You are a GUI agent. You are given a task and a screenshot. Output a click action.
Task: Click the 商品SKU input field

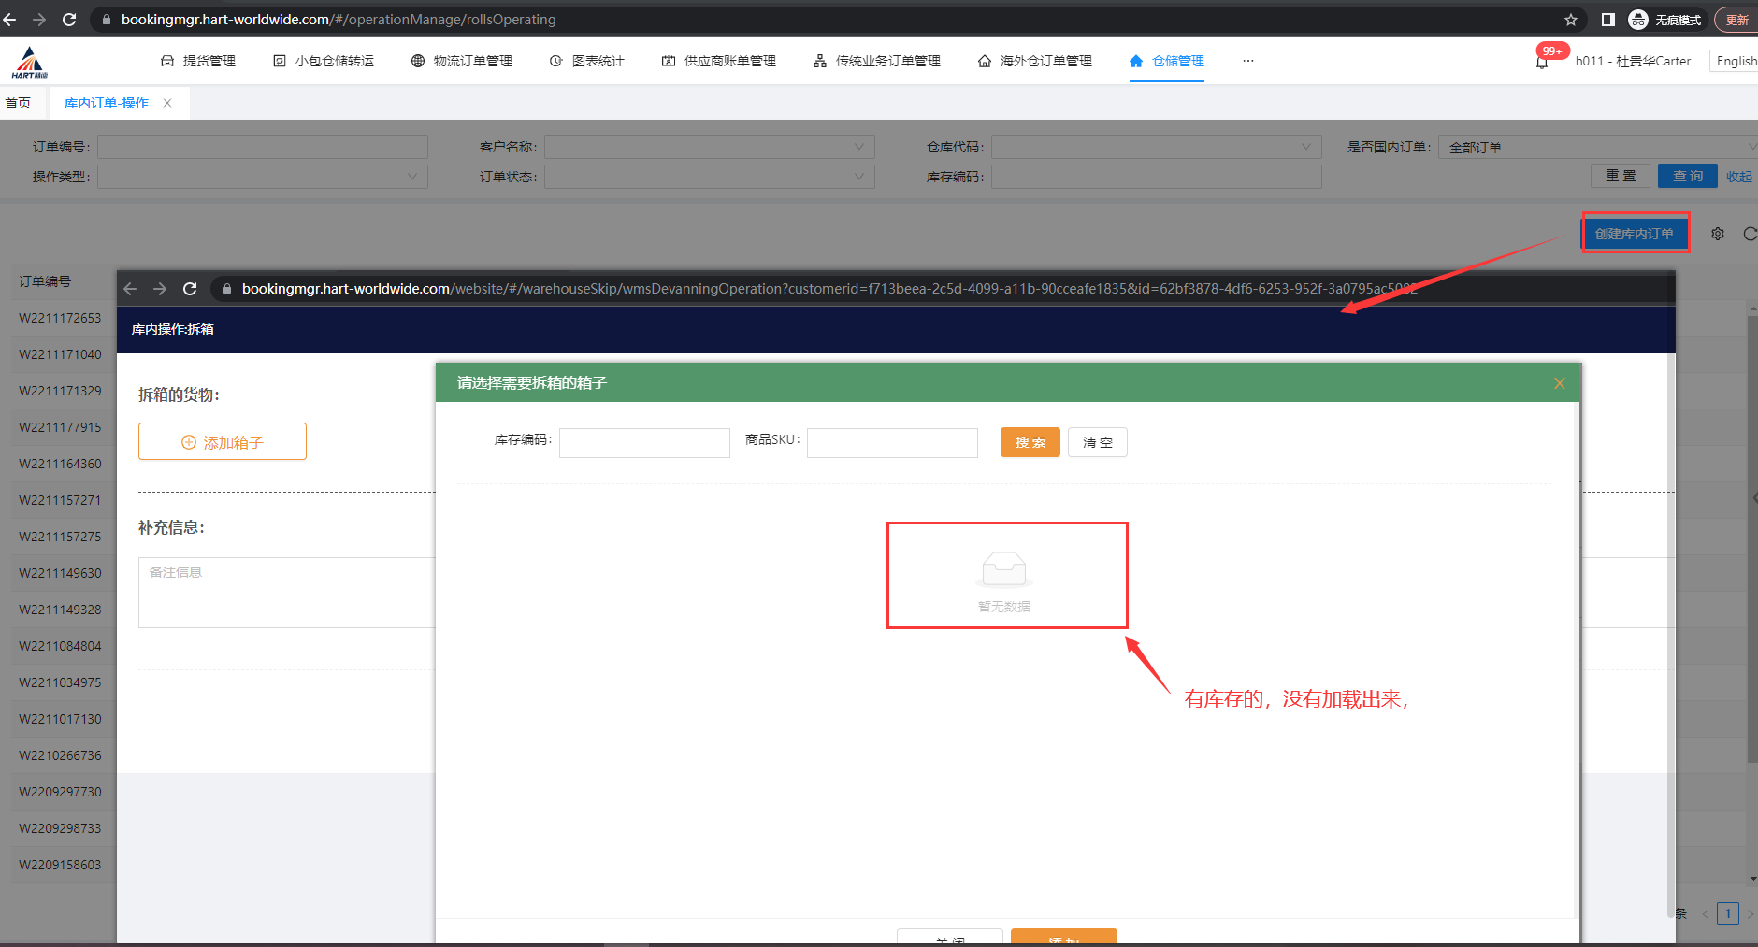tap(892, 442)
